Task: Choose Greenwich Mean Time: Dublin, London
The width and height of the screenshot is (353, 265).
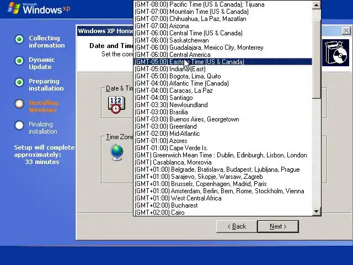Action: coord(223,155)
